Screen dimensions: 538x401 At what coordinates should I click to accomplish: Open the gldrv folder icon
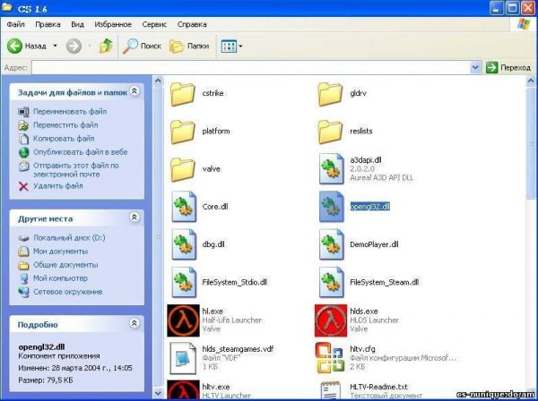click(330, 93)
